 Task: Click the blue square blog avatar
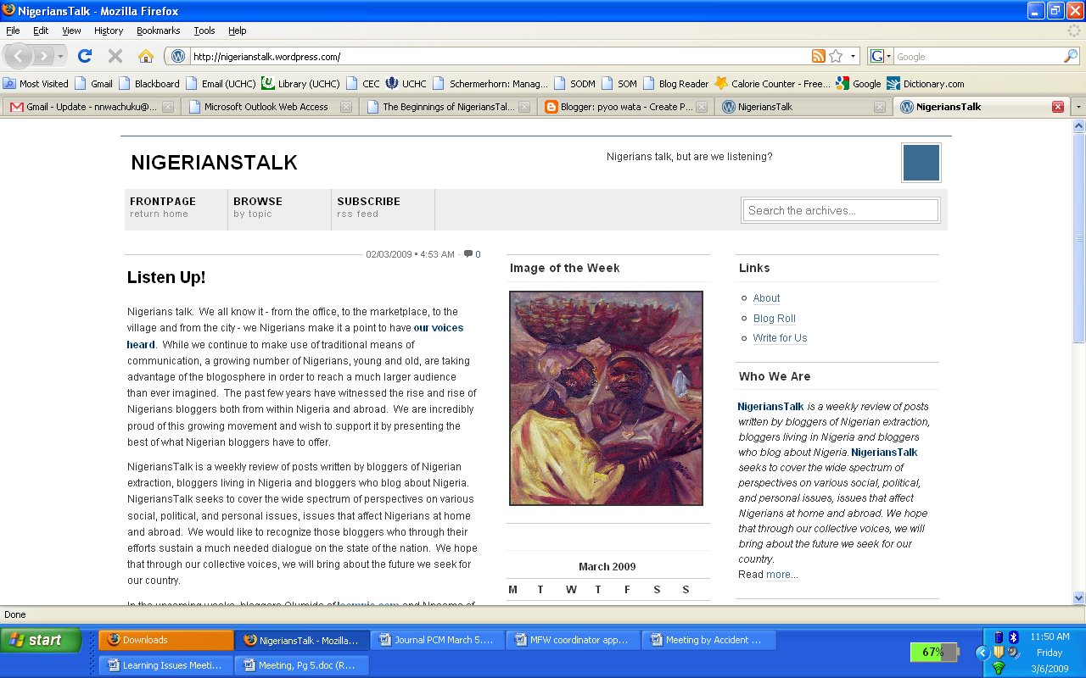click(921, 163)
